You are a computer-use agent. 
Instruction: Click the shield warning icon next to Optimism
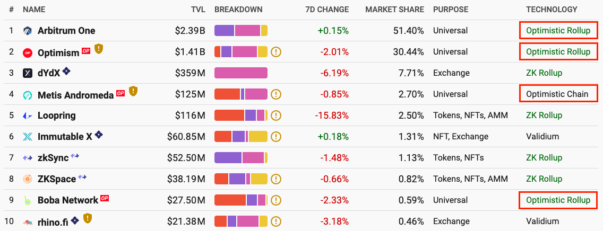pyautogui.click(x=99, y=49)
